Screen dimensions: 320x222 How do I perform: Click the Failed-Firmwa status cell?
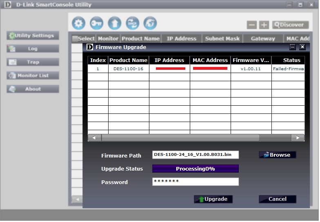click(x=288, y=69)
